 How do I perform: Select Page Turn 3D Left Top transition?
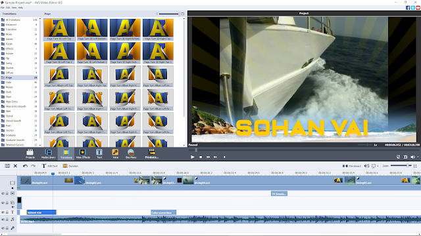pos(59,29)
